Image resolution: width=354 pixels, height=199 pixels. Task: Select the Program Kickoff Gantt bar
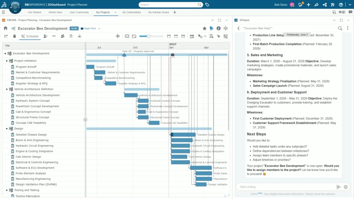[90, 67]
